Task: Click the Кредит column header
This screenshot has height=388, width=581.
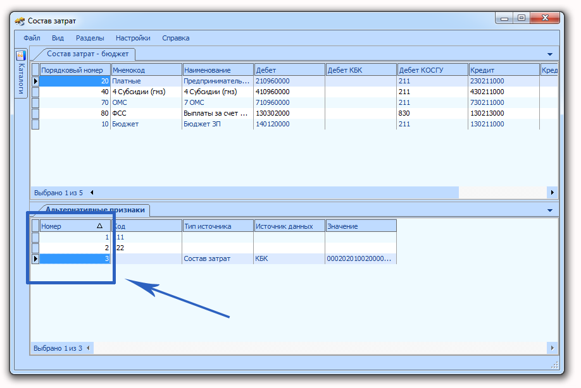Action: 504,70
